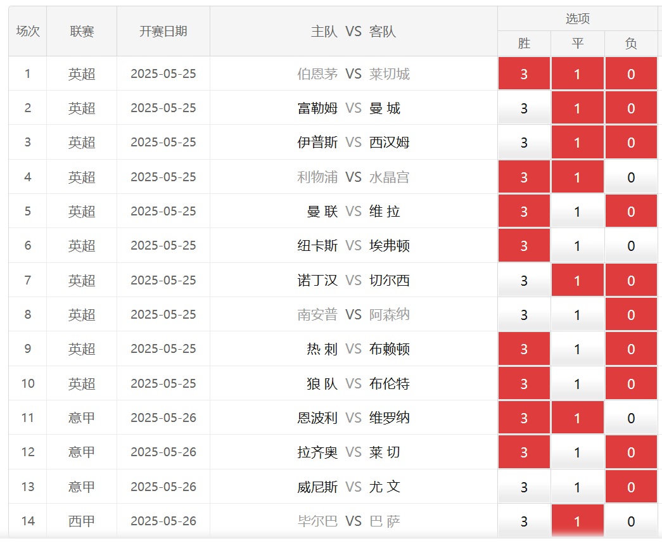Click the 西甲 league cell
662x543 pixels.
[82, 521]
